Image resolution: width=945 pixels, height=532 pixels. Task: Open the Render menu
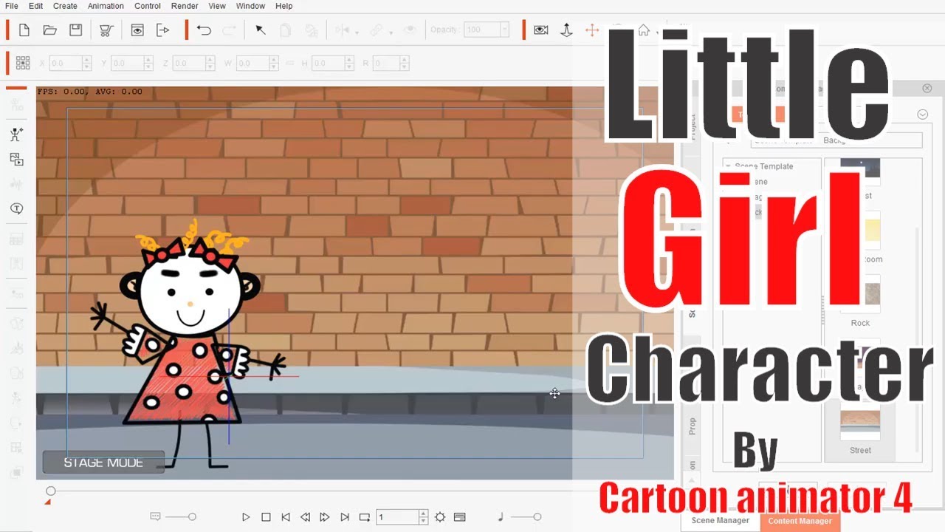[185, 6]
